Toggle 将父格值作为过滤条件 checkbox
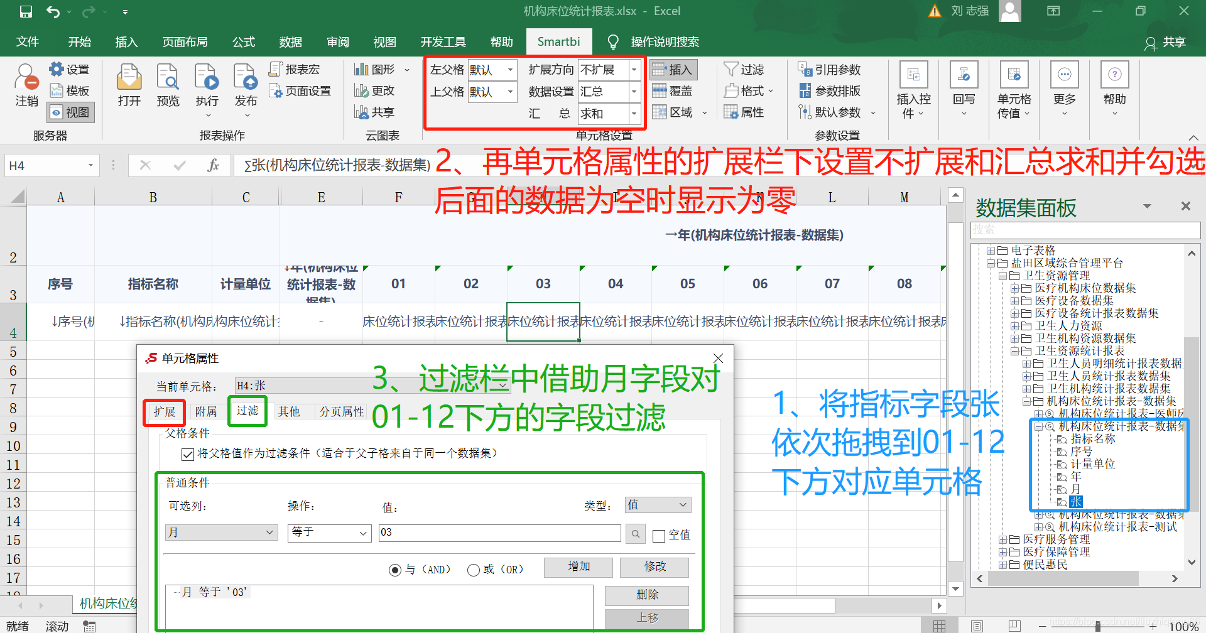The image size is (1206, 633). point(187,454)
